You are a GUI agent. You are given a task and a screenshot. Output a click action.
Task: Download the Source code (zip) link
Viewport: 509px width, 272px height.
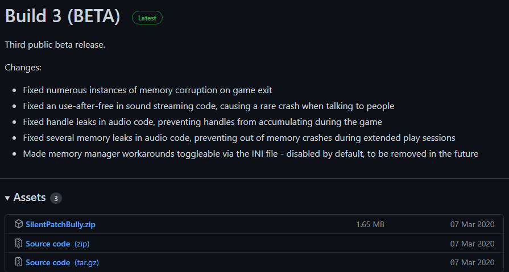pos(57,244)
